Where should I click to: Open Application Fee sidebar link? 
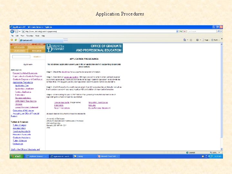tap(22, 85)
